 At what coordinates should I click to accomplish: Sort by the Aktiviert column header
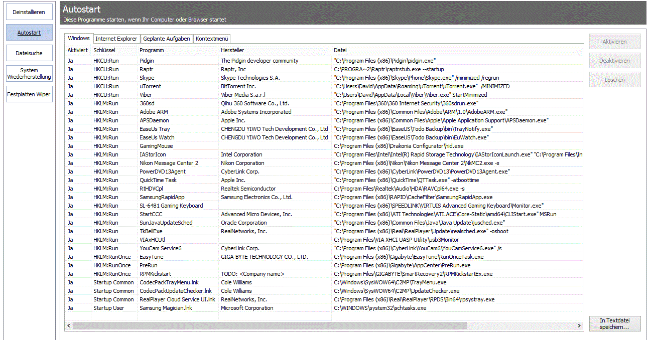coord(78,50)
